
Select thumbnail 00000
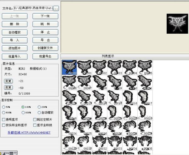coord(69,67)
